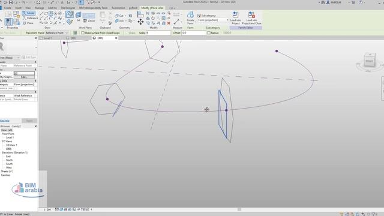The image size is (384, 216).
Task: Click the Edit button for Visibility/Graphics
Action: click(x=24, y=77)
